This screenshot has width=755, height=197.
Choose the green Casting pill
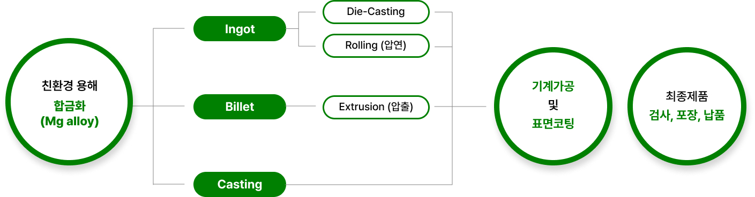(240, 184)
